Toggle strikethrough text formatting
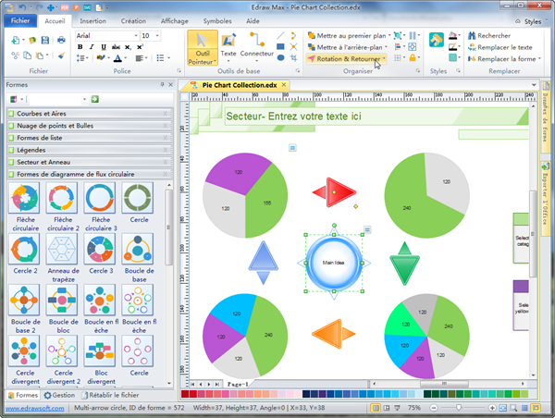The width and height of the screenshot is (555, 418). [116, 47]
